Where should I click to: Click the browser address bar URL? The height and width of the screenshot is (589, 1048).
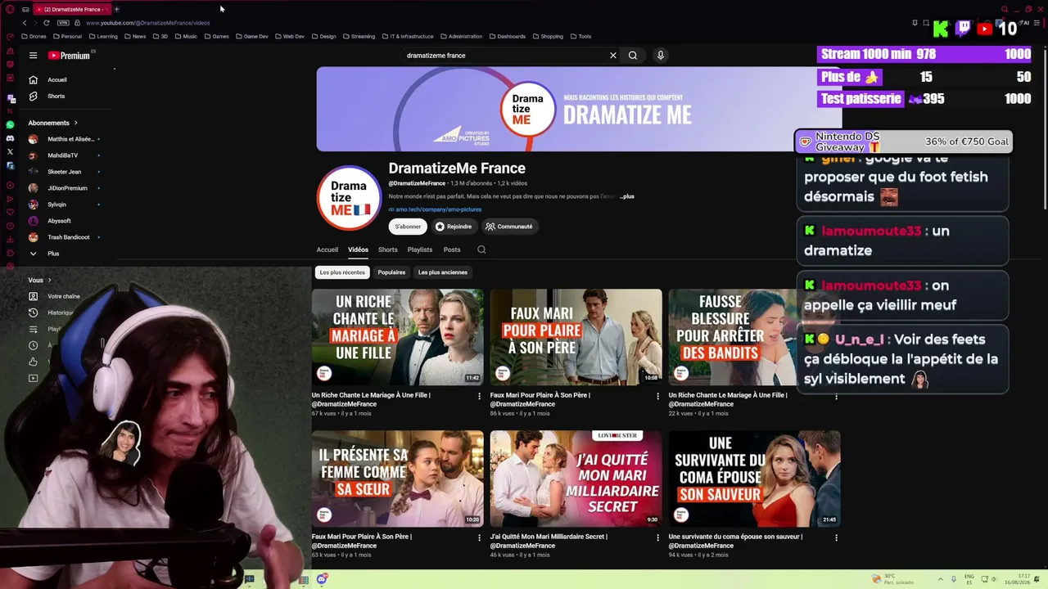click(x=147, y=23)
